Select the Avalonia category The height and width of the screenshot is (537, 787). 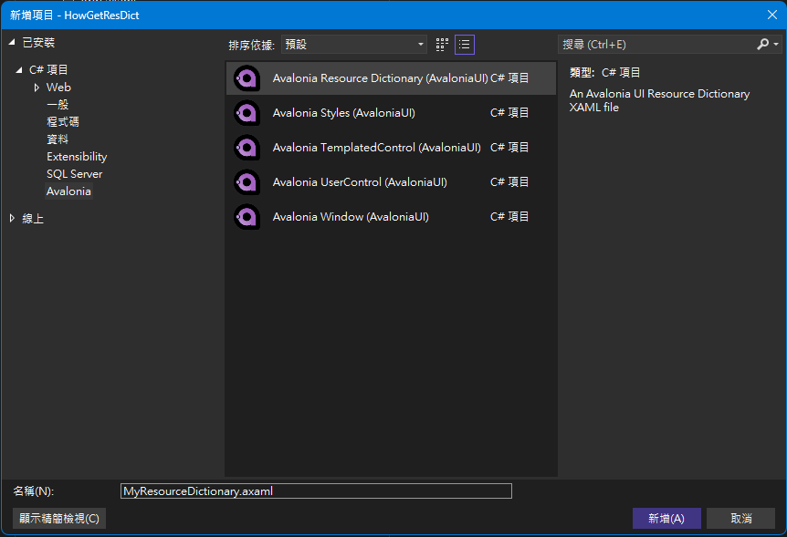pyautogui.click(x=68, y=191)
